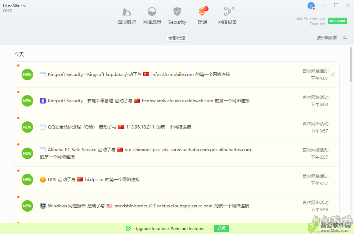Image resolution: width=354 pixels, height=234 pixels.
Task: Open the 按日期排序 sort dropdown
Action: [327, 38]
